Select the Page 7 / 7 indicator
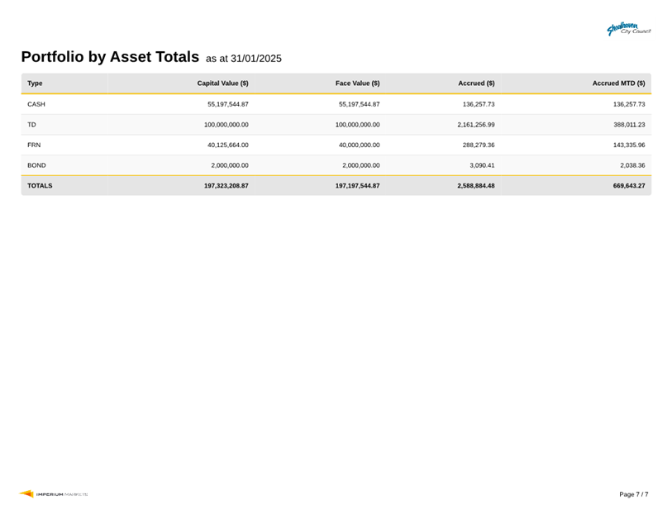The width and height of the screenshot is (672, 519). click(633, 494)
